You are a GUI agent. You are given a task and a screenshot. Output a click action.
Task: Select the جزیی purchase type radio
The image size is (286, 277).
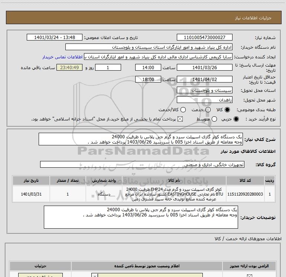point(236,119)
